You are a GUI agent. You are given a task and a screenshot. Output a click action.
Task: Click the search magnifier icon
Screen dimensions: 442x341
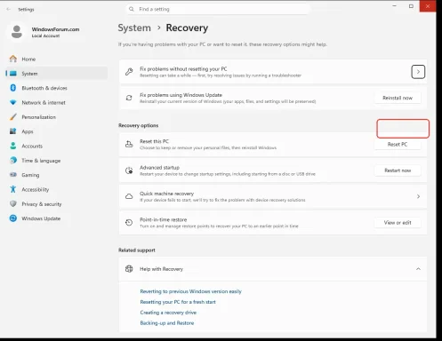[x=132, y=9]
